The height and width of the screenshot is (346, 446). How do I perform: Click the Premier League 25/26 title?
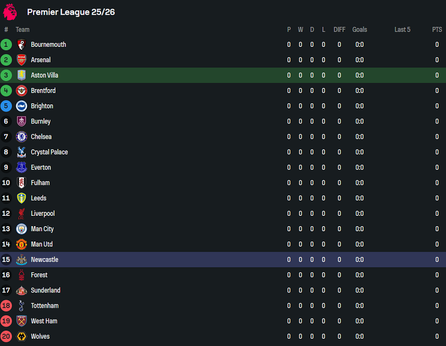click(x=71, y=12)
